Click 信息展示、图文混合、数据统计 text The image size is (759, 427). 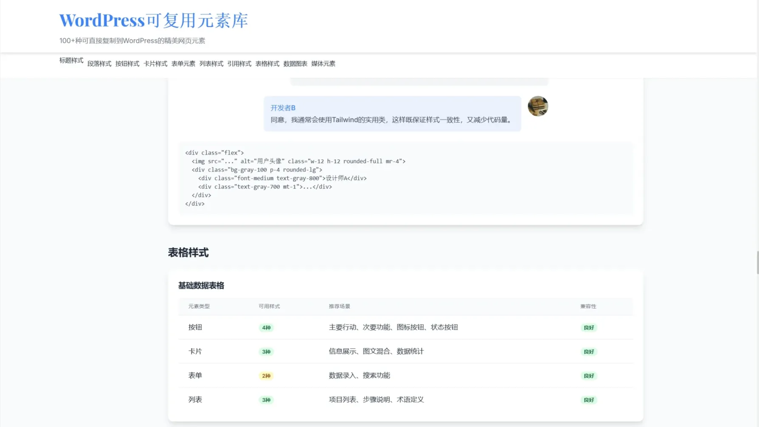coord(377,351)
